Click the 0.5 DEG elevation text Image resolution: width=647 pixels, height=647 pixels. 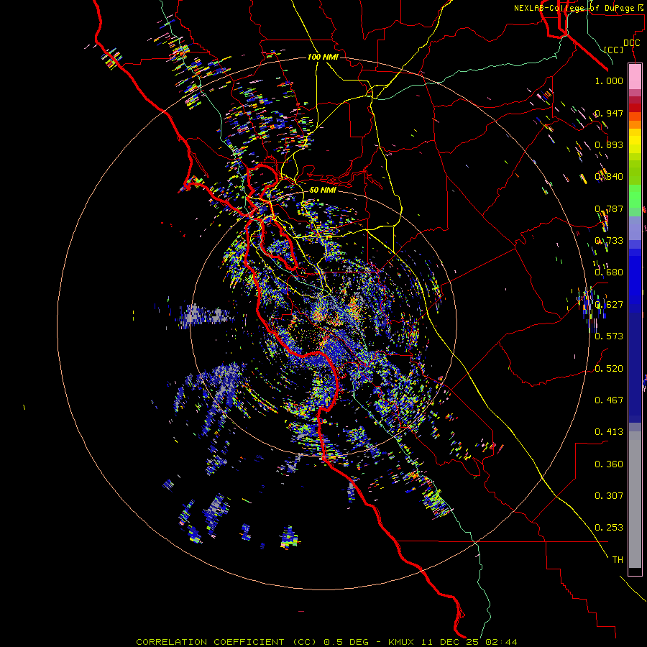[x=347, y=642]
